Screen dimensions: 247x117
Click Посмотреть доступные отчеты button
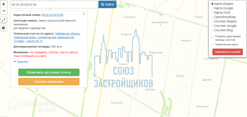click(x=49, y=72)
